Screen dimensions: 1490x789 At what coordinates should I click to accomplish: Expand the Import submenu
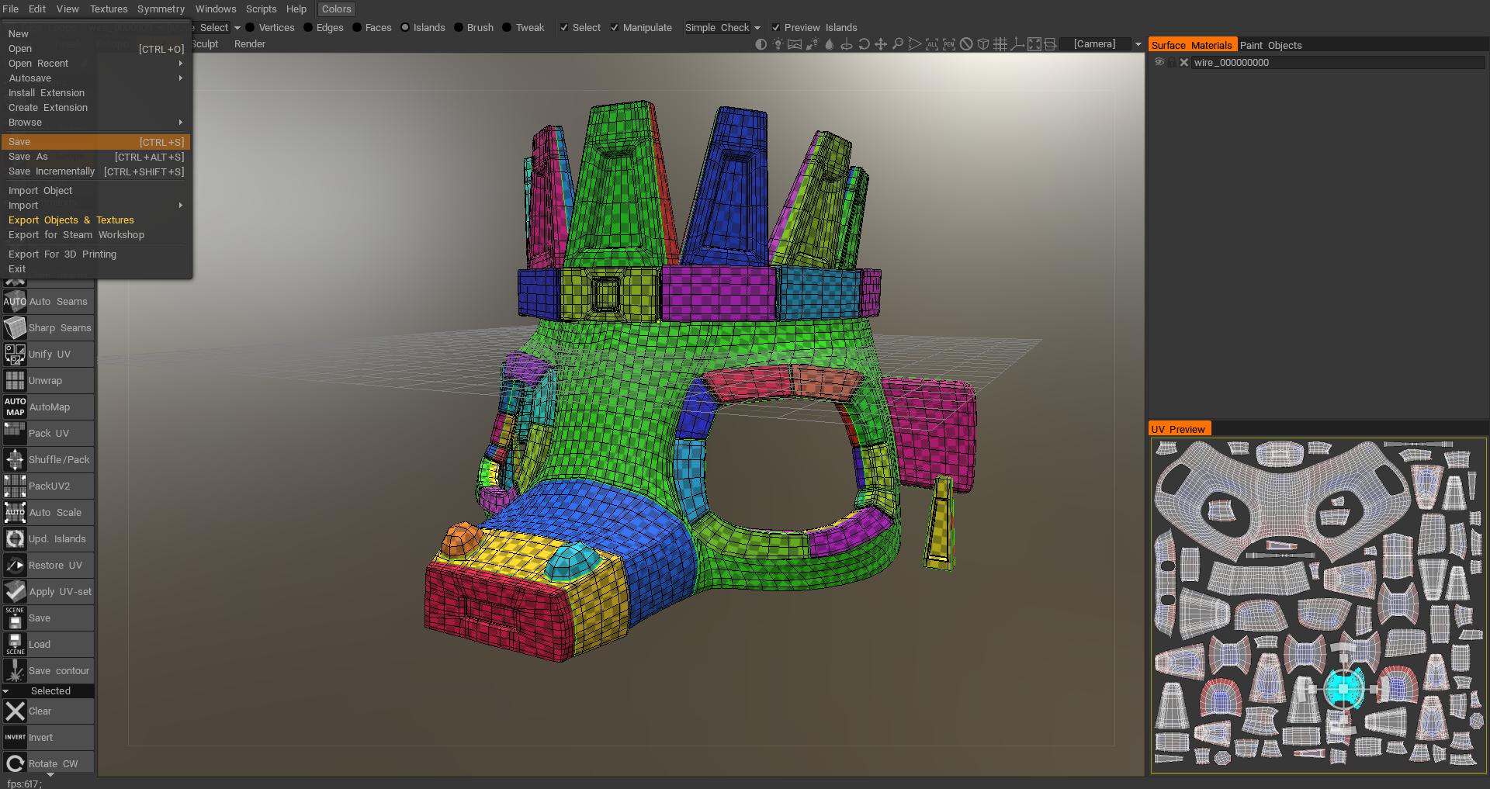pos(96,206)
